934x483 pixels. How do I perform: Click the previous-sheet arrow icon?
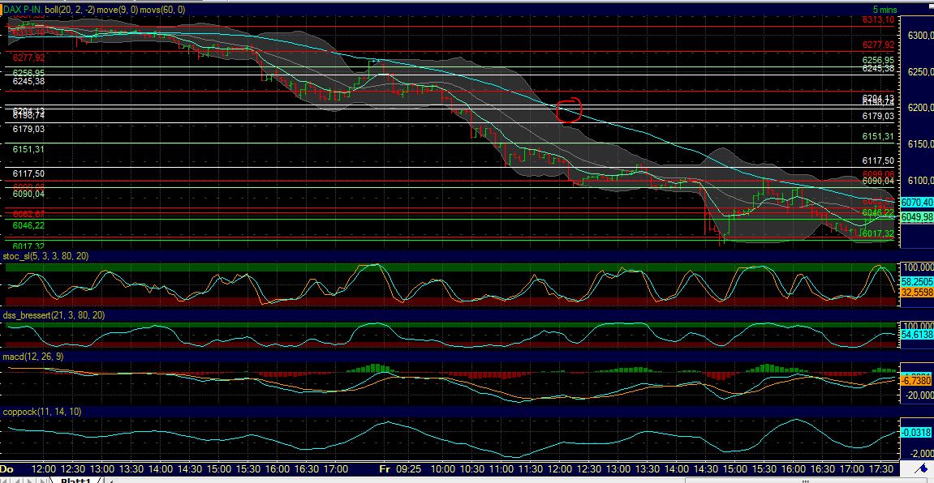point(16,478)
